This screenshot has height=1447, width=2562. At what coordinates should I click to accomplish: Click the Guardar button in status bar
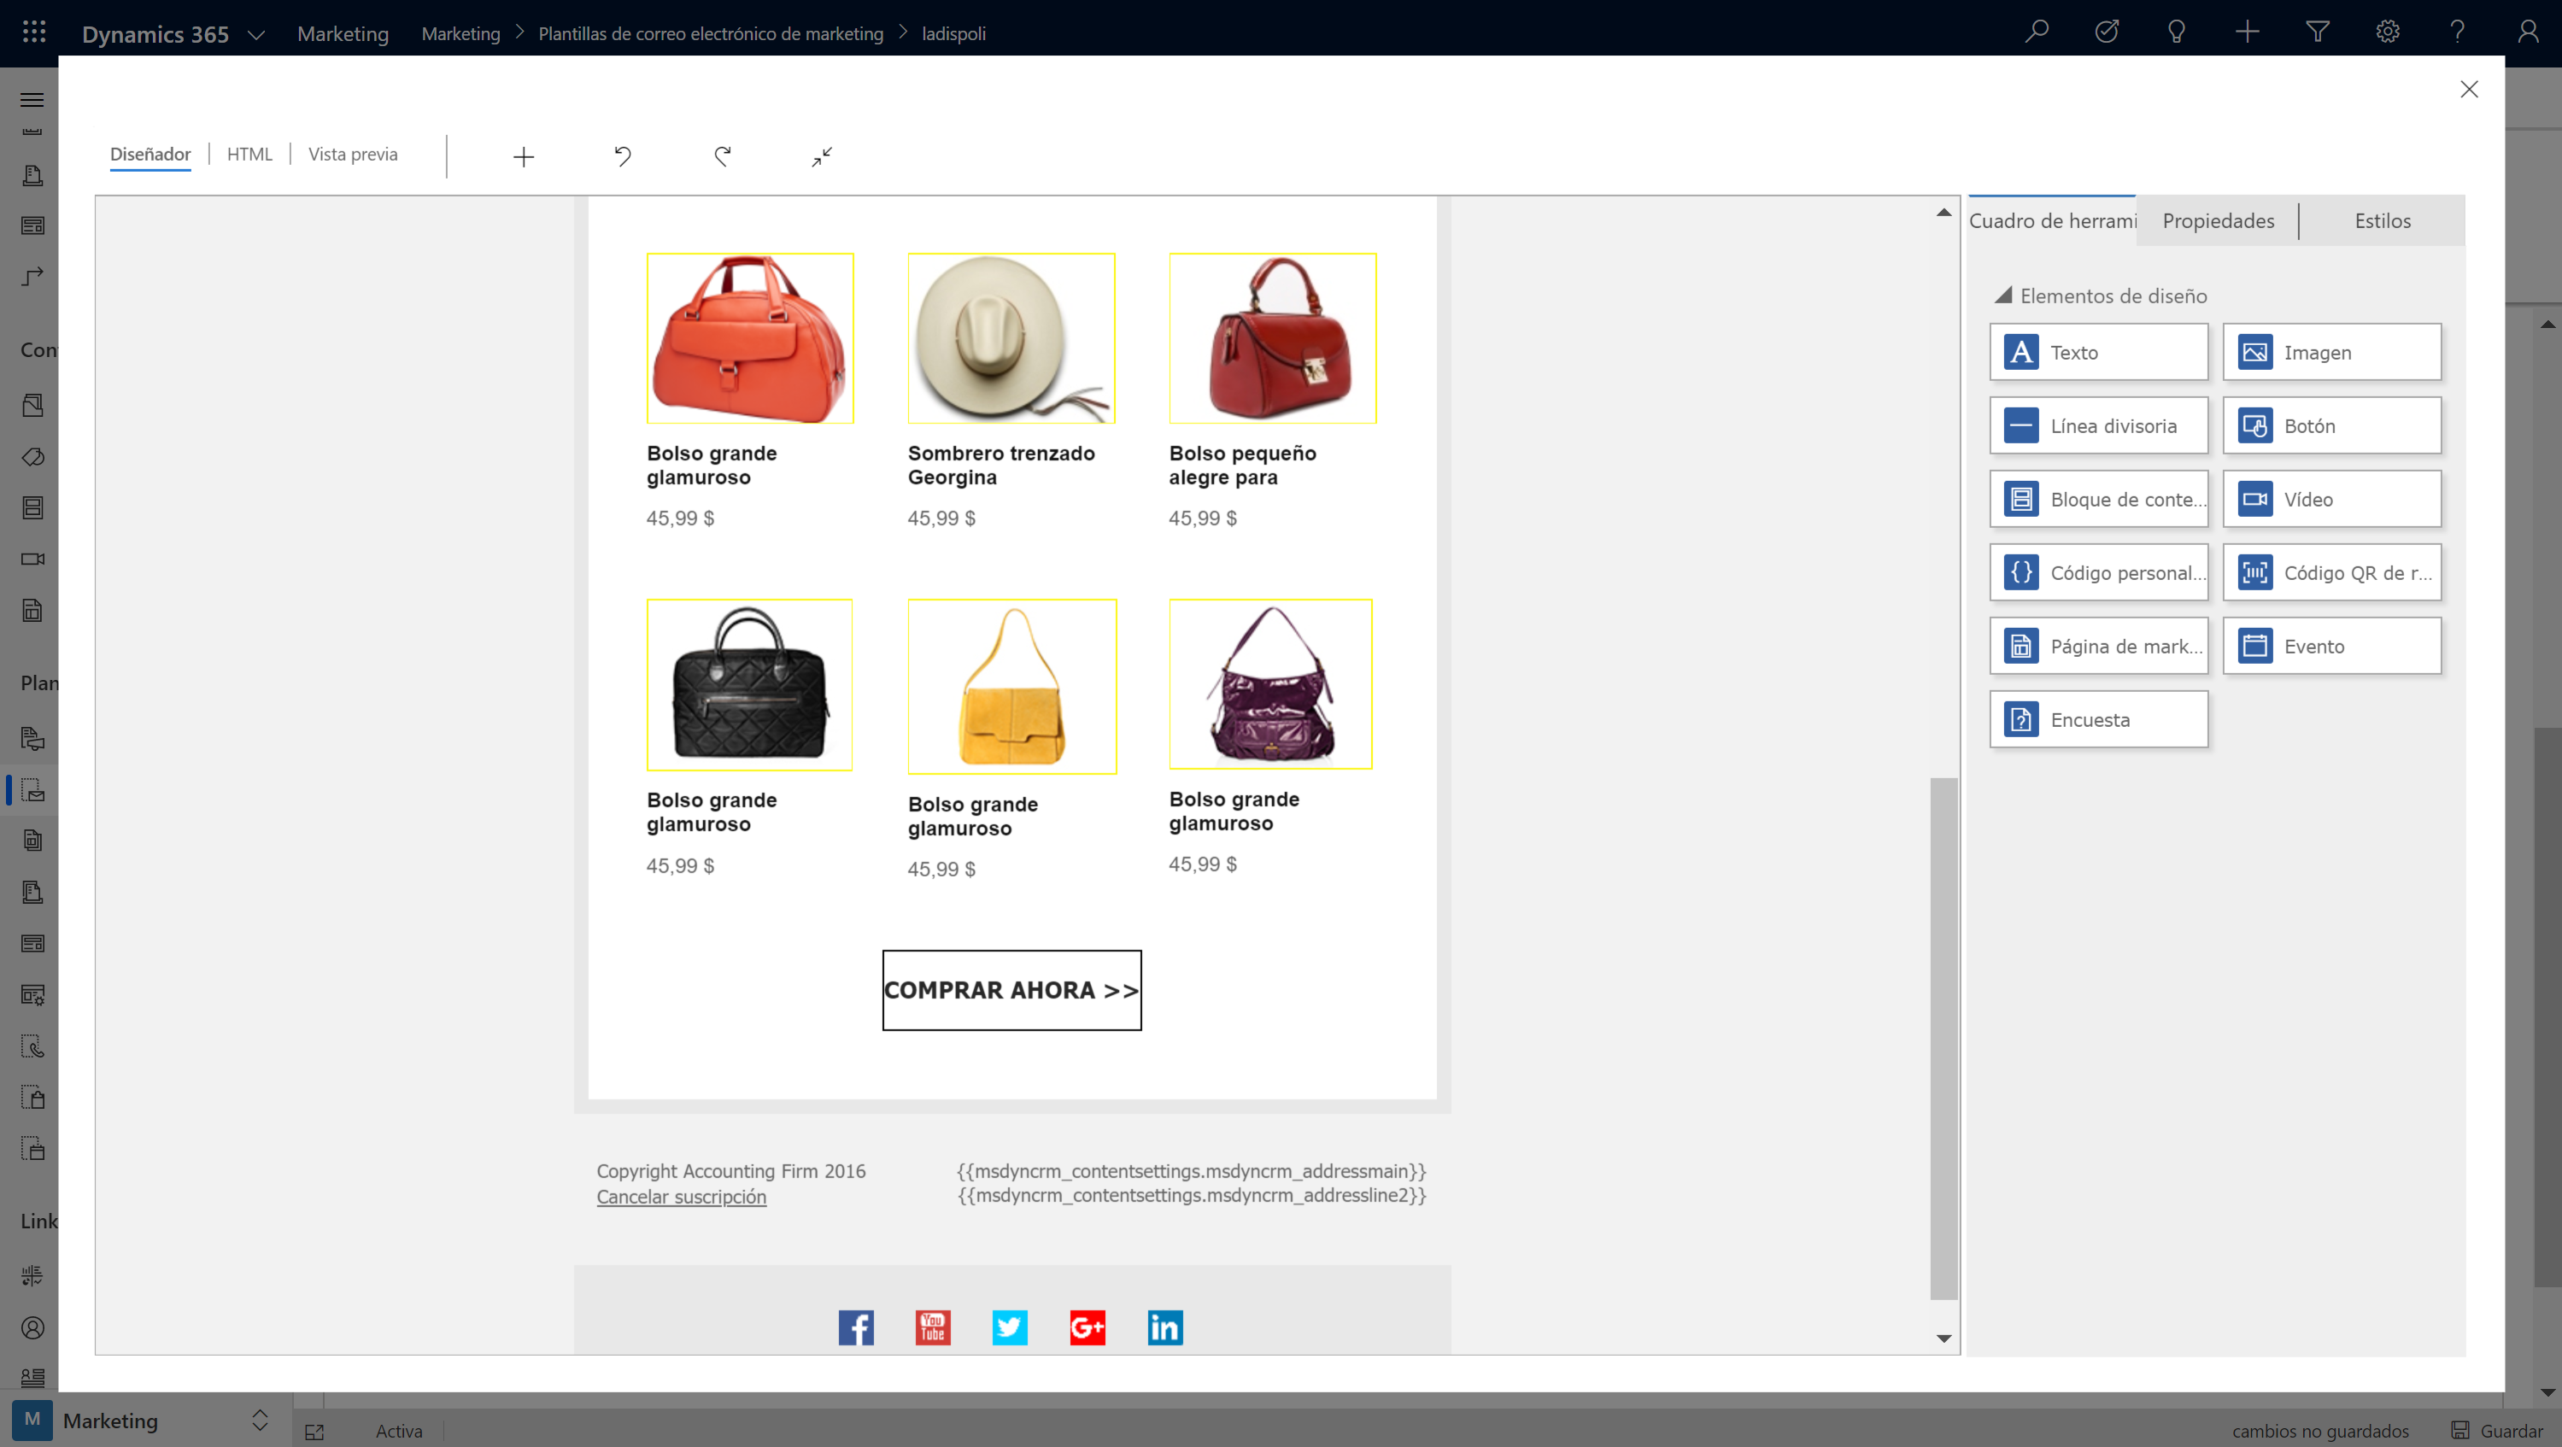coord(2496,1430)
